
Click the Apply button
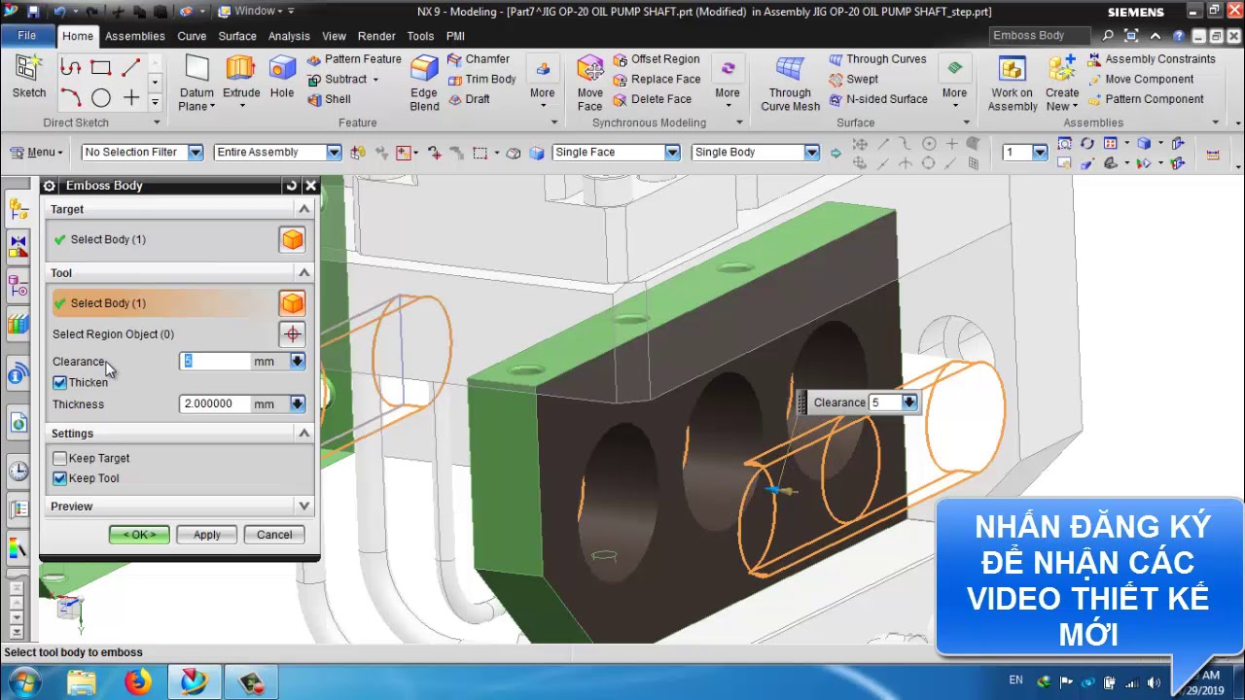(207, 535)
